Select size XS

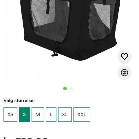coord(10,114)
